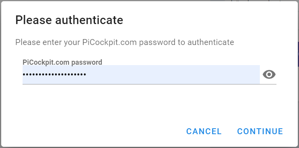Click empty highlighted area of password field
This screenshot has height=148, width=299.
pyautogui.click(x=172, y=74)
